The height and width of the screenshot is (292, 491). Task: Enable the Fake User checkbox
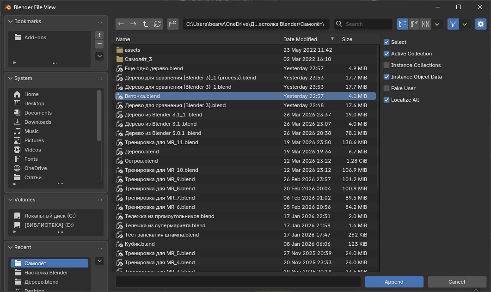coord(387,88)
